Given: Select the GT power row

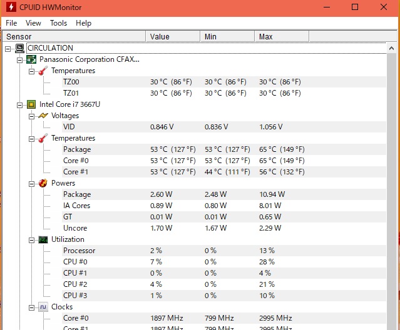Looking at the screenshot, I should click(x=224, y=217).
